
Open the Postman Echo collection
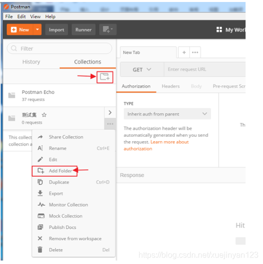pyautogui.click(x=59, y=95)
